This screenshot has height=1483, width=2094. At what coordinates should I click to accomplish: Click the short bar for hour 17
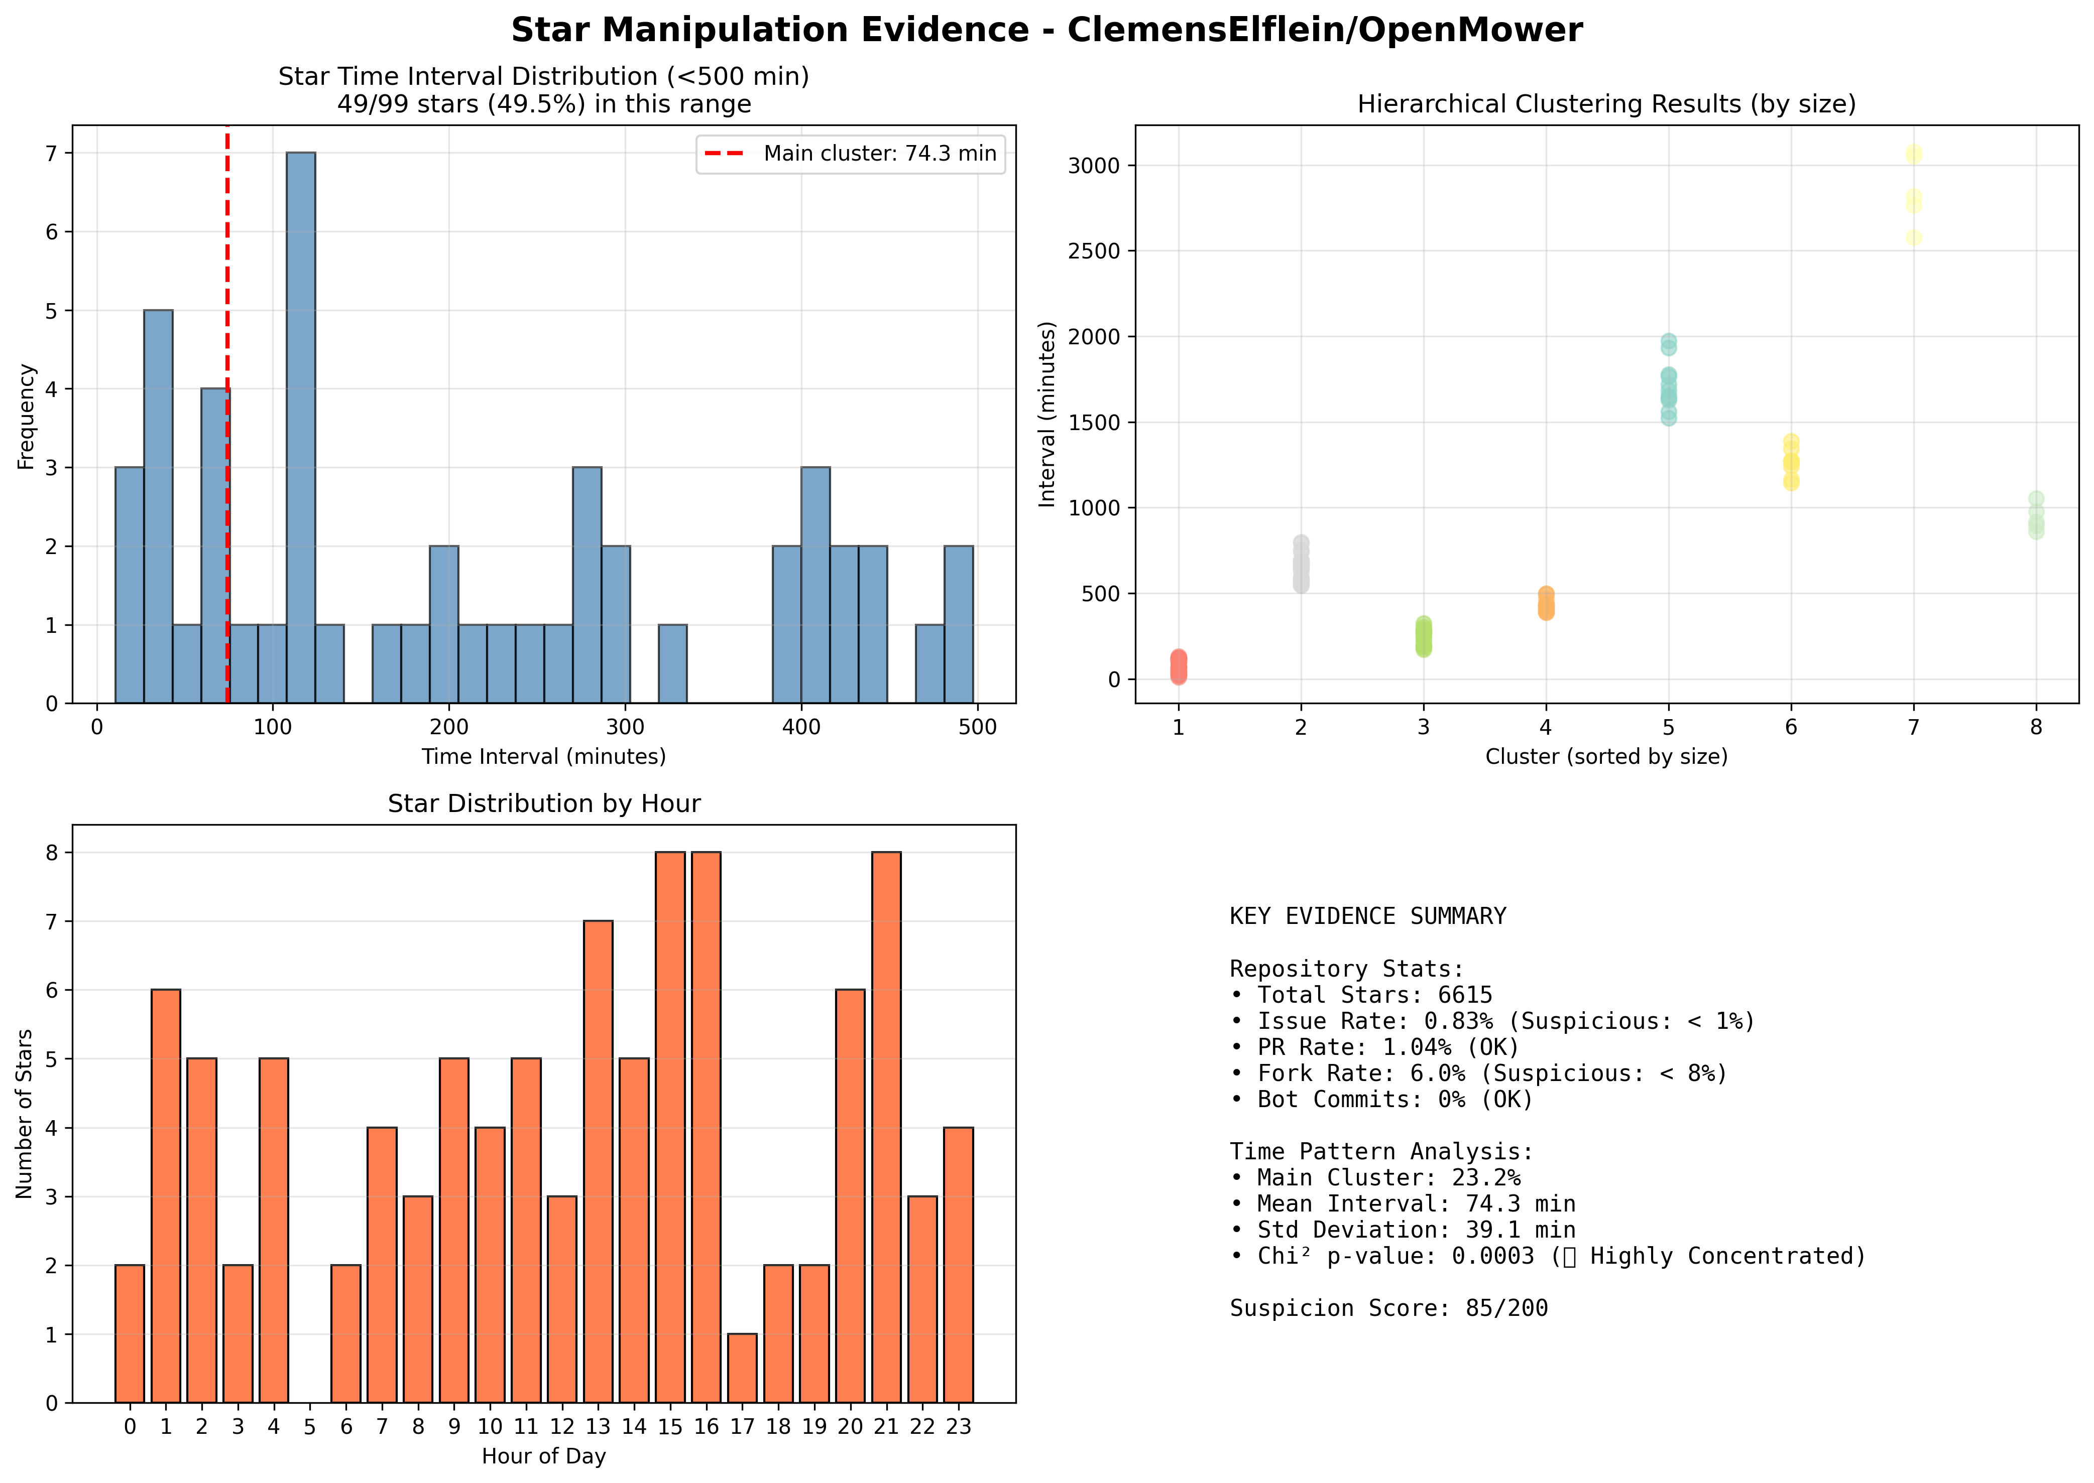[742, 1368]
